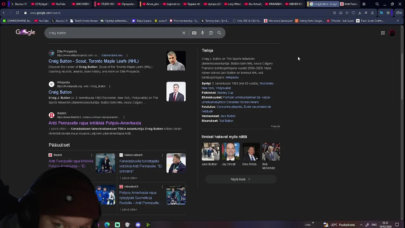This screenshot has height=228, width=405.
Task: Expand the taskbar Links toolbar chevron
Action: click(x=313, y=223)
